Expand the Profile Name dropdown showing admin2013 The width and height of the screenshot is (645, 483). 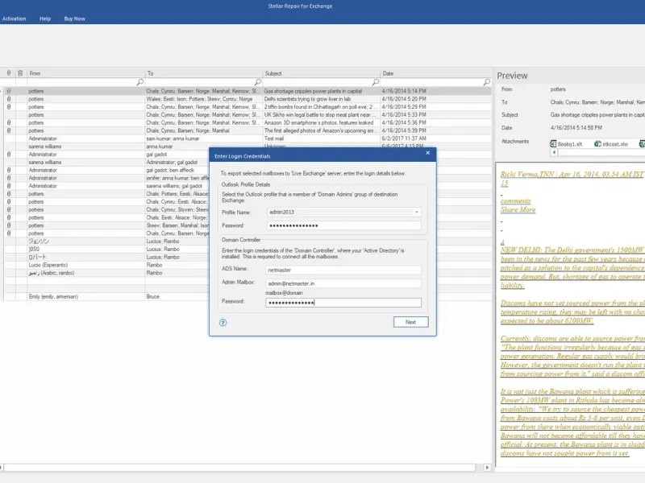coord(417,213)
